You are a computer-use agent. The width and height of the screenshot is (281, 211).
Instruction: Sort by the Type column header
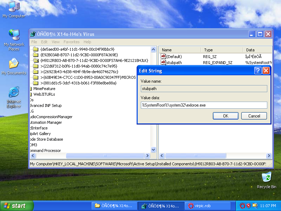pyautogui.click(x=222, y=50)
